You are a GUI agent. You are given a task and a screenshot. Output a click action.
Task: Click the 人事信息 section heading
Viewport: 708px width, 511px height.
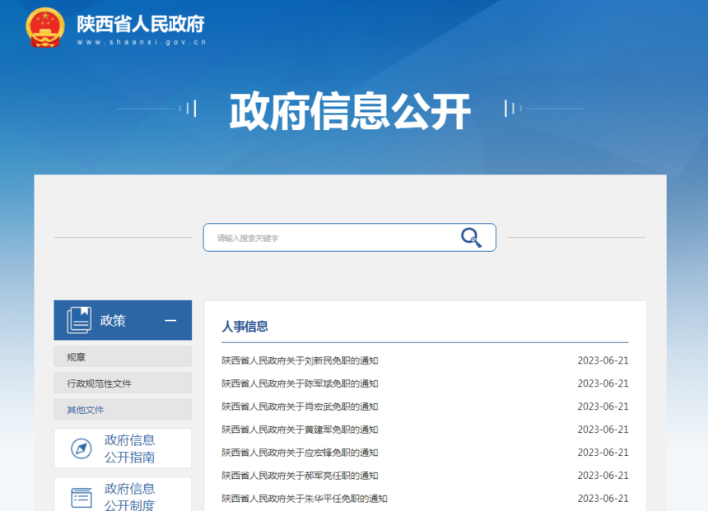pyautogui.click(x=245, y=327)
